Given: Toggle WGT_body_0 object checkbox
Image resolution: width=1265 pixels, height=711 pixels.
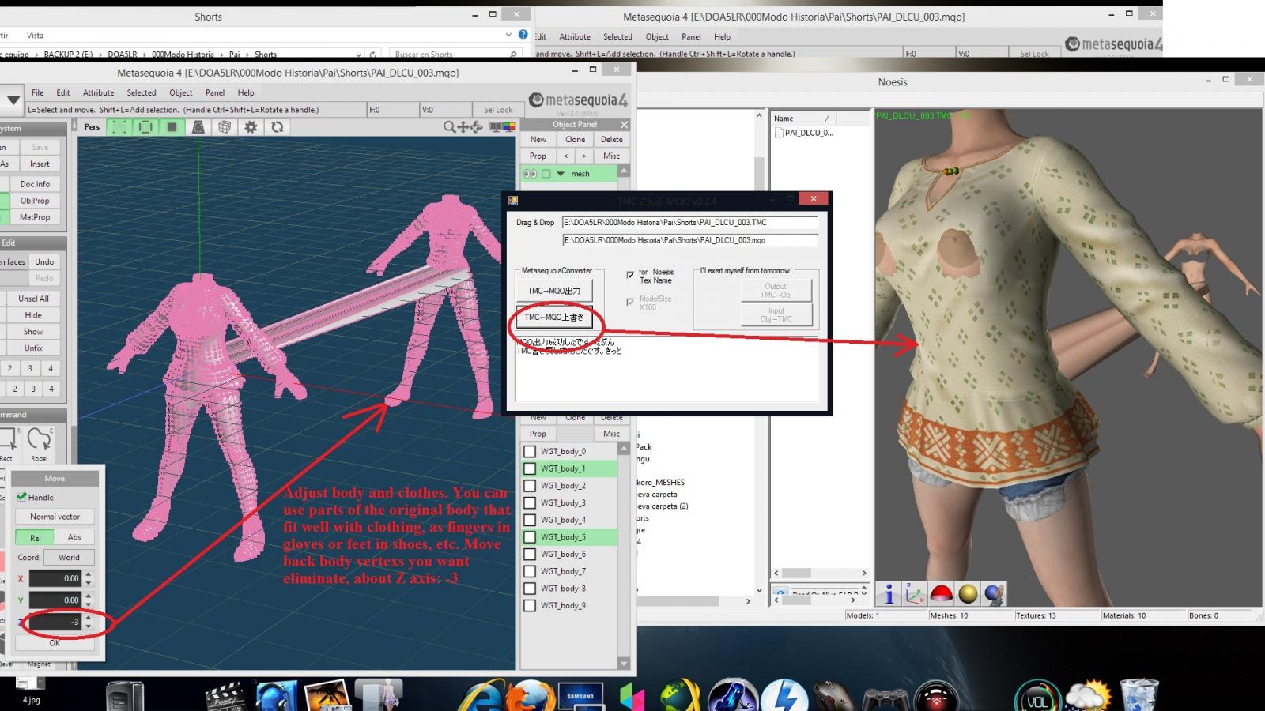Looking at the screenshot, I should (530, 452).
